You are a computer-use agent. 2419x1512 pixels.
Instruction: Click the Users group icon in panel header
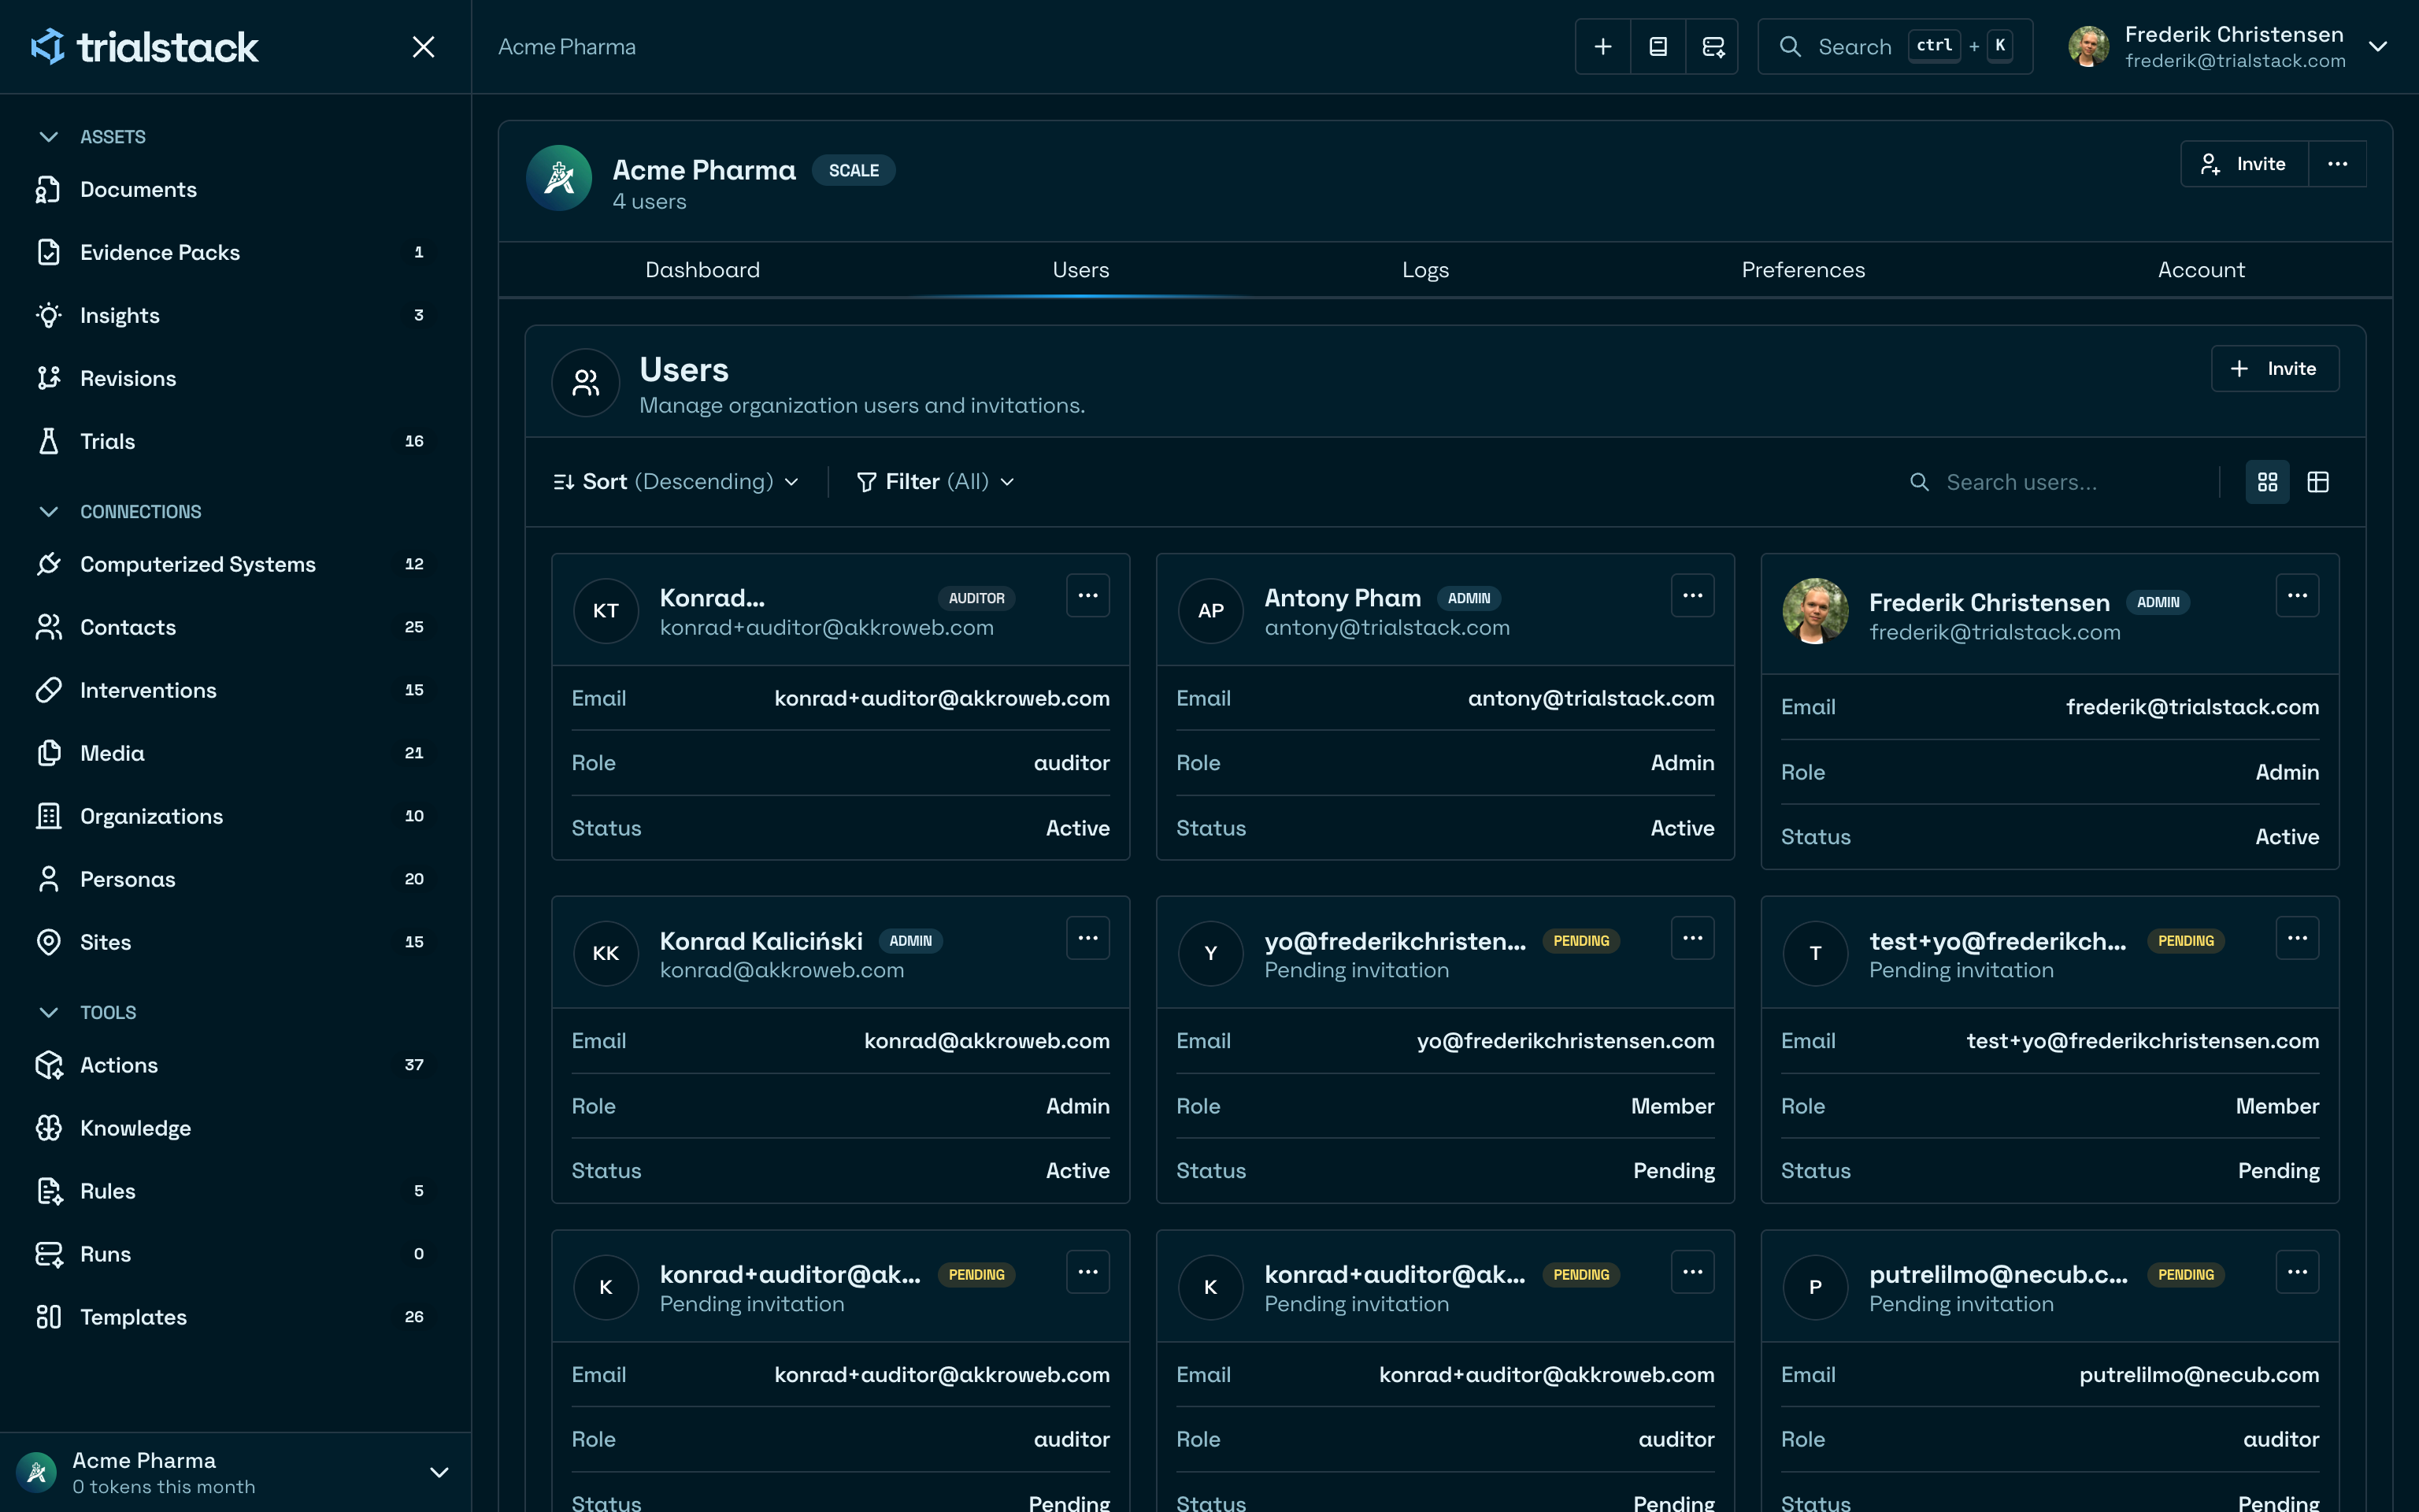586,382
